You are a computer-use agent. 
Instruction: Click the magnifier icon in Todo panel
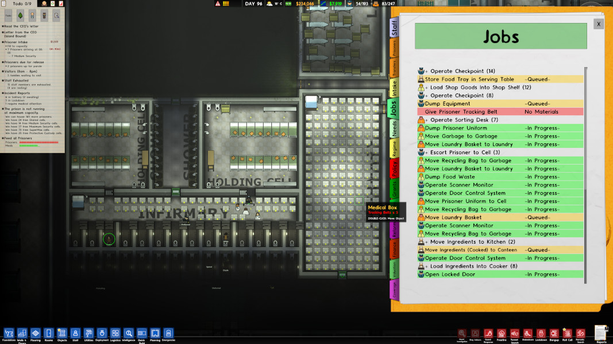pos(56,15)
